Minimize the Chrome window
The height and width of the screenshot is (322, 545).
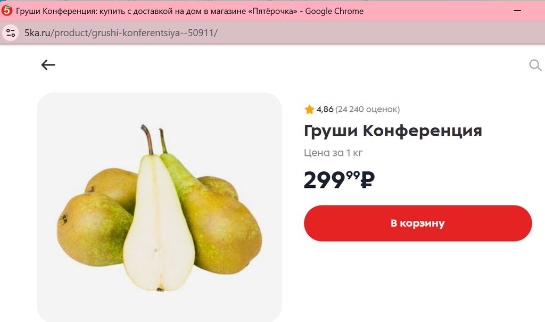(517, 11)
